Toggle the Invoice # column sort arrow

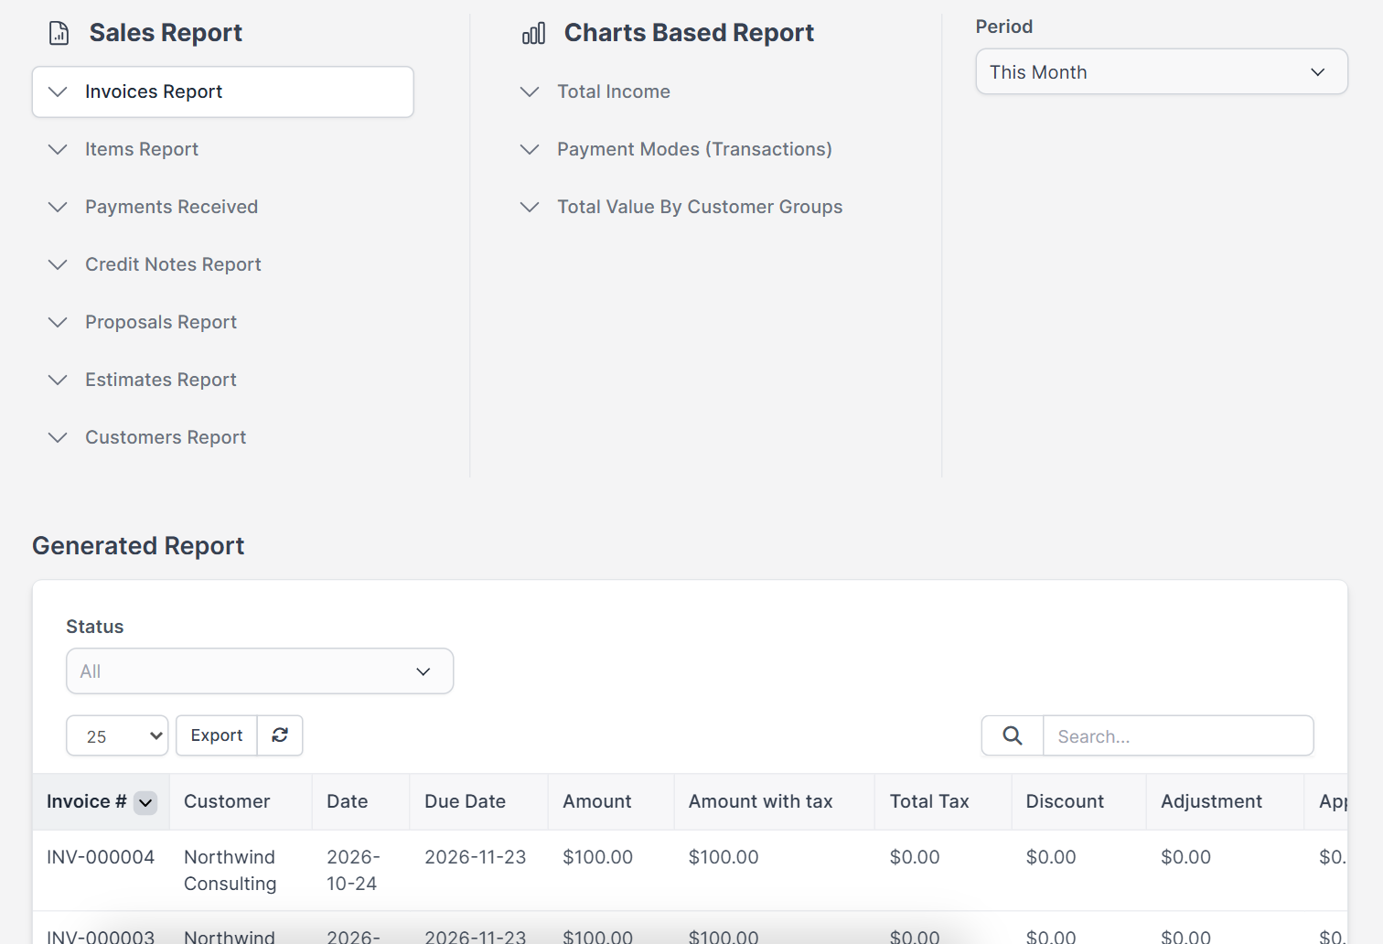(x=145, y=802)
